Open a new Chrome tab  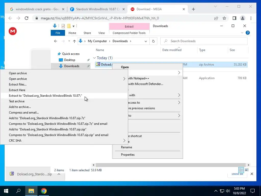pos(193,9)
